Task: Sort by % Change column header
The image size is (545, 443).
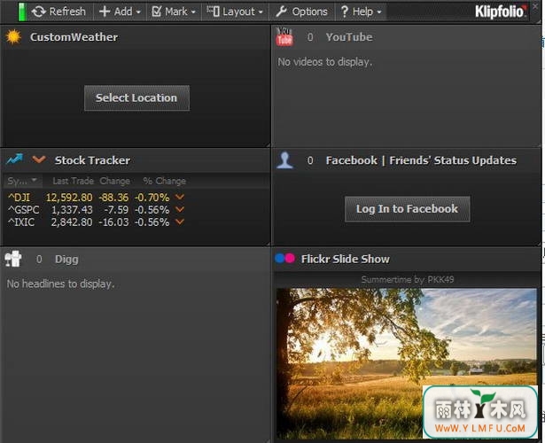Action: point(165,181)
